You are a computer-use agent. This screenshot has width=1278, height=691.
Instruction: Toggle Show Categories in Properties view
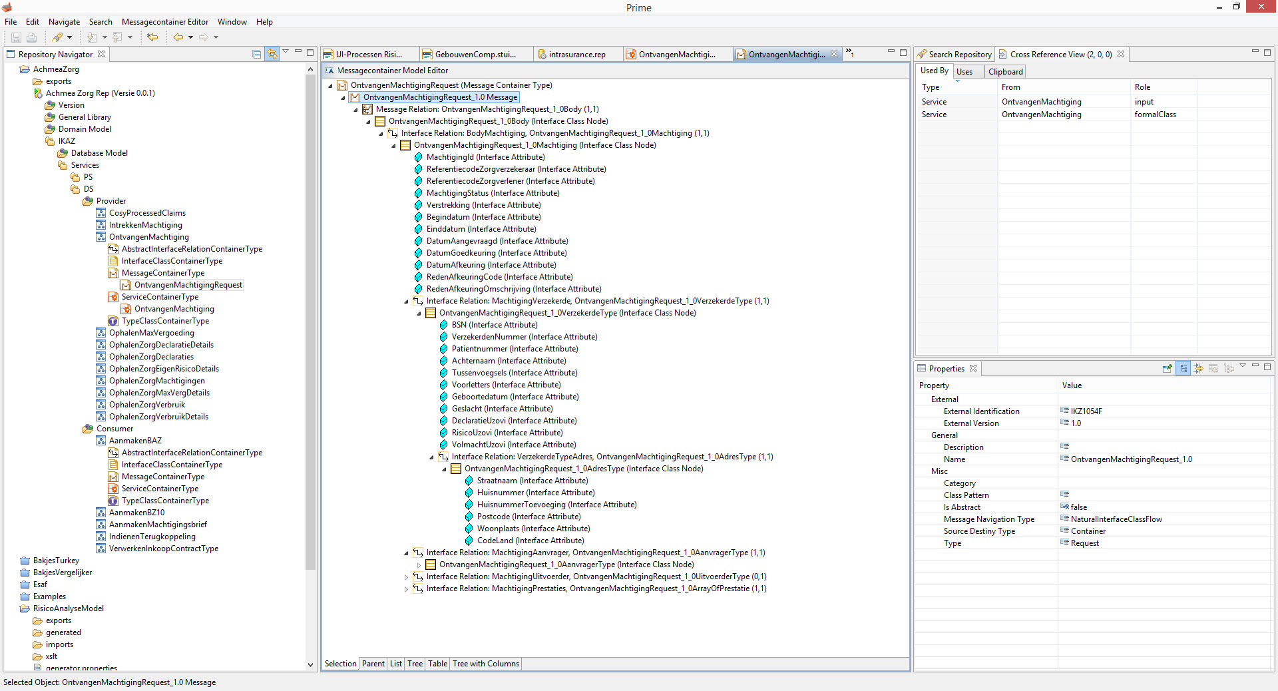(1183, 368)
